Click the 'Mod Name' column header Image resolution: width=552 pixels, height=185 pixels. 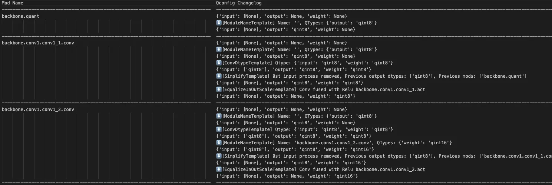coord(12,3)
